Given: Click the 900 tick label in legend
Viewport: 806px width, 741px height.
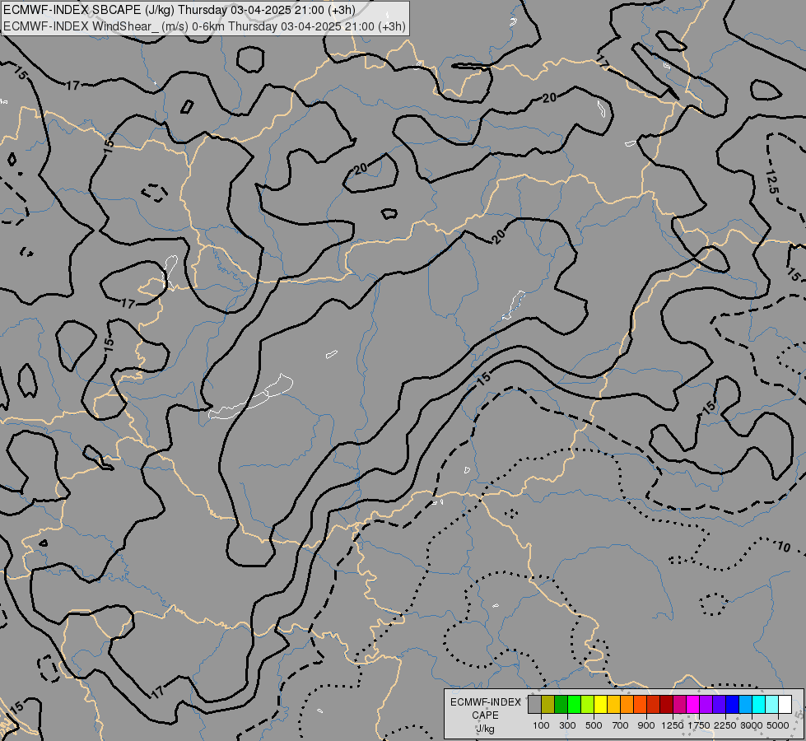Looking at the screenshot, I should [x=646, y=725].
